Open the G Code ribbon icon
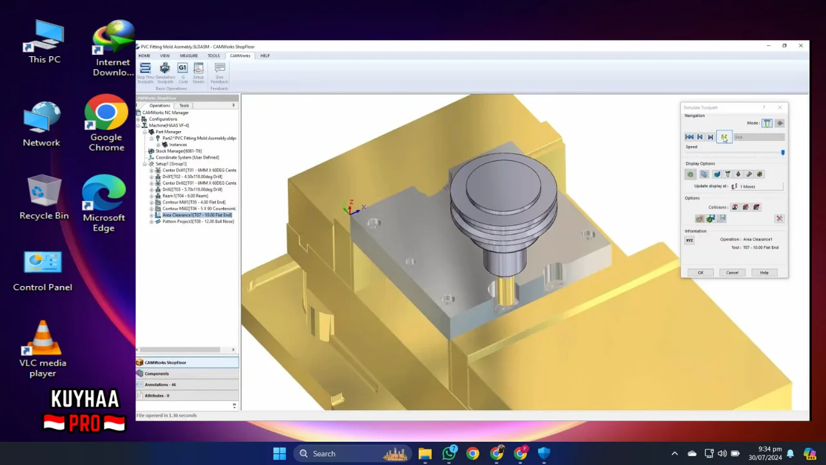Image resolution: width=826 pixels, height=465 pixels. click(183, 72)
